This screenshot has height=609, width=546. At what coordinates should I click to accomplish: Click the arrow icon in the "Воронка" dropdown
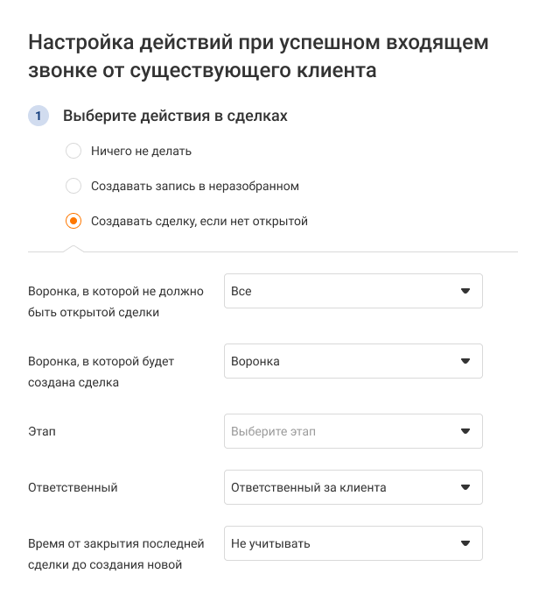pos(465,361)
